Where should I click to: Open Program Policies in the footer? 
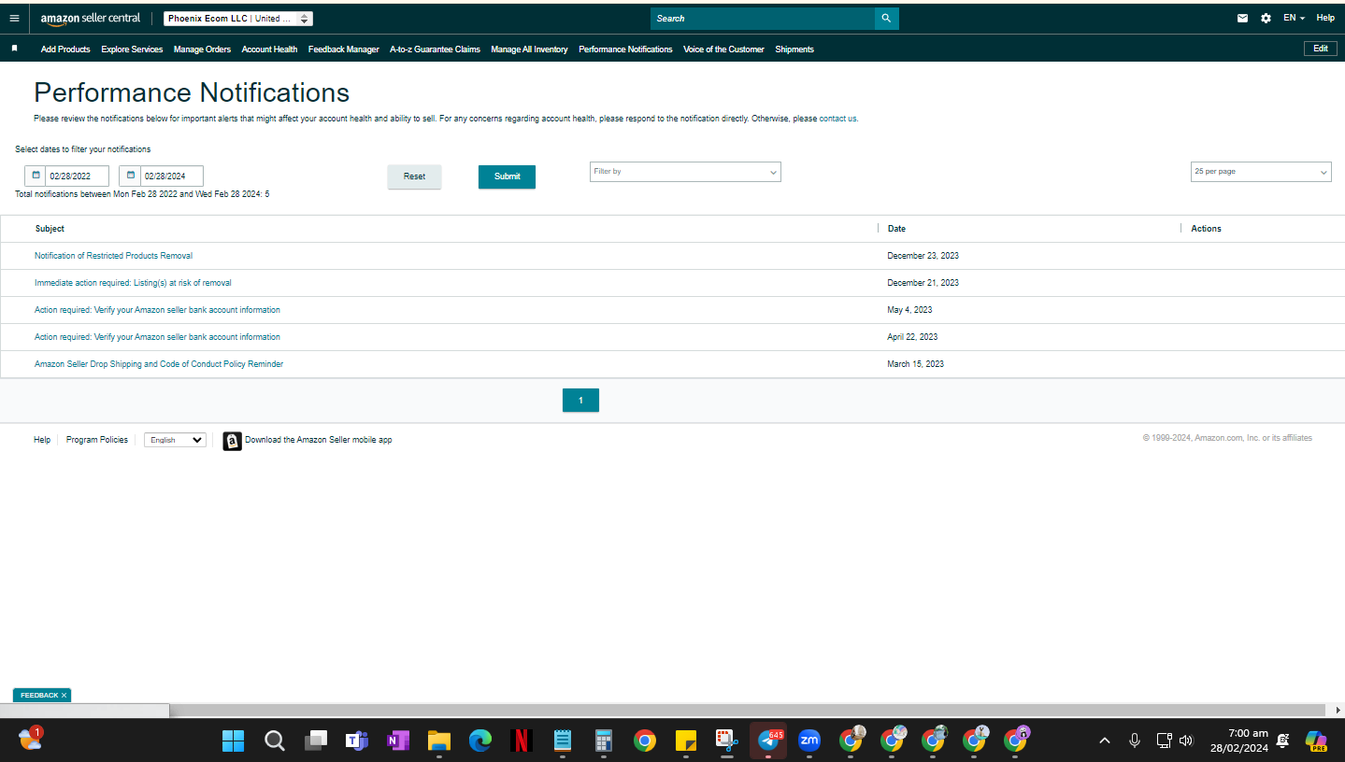click(x=97, y=440)
